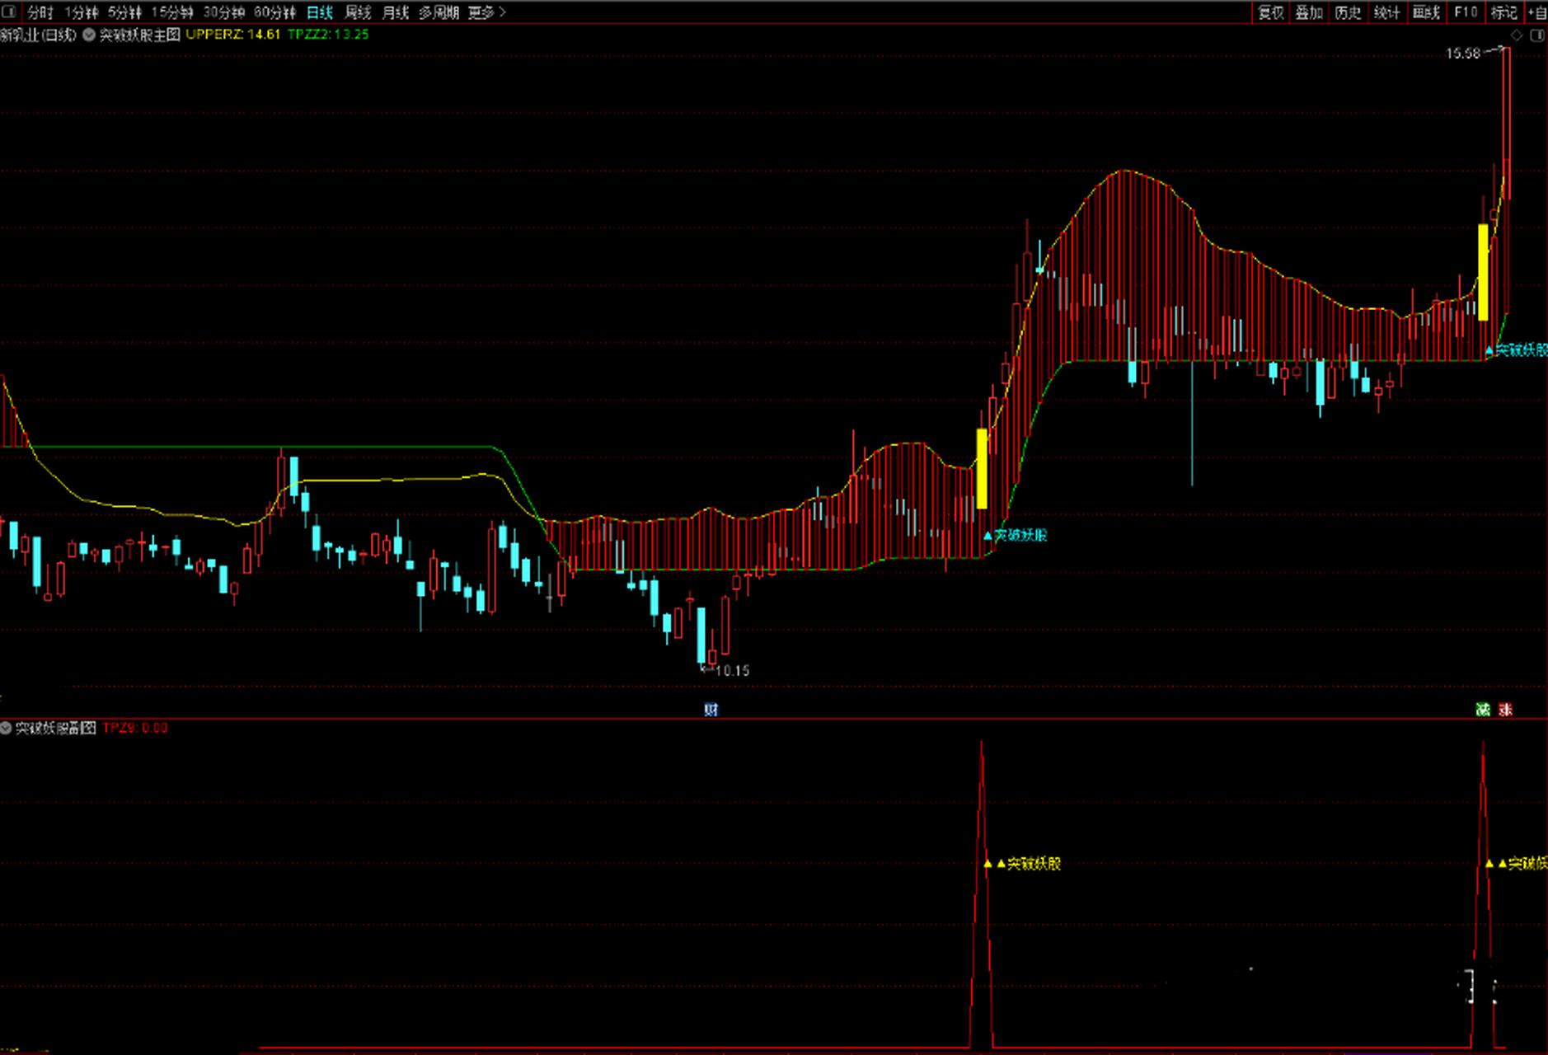Click the 突破妖股主图 indicator name
Viewport: 1548px width, 1055px height.
pos(139,35)
